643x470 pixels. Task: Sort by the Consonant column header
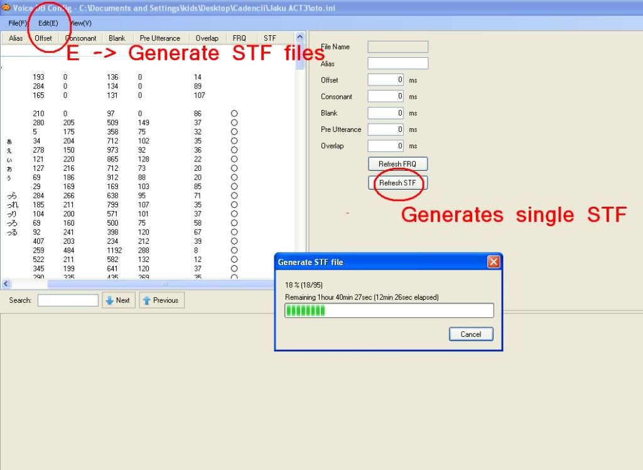[81, 38]
